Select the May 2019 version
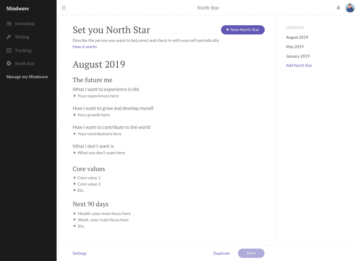 (x=295, y=46)
